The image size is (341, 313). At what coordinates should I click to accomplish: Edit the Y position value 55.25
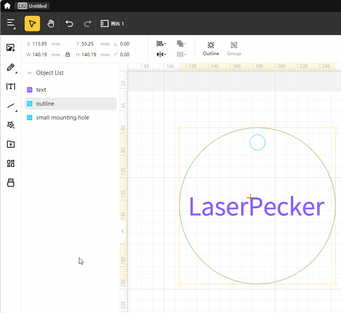point(88,44)
